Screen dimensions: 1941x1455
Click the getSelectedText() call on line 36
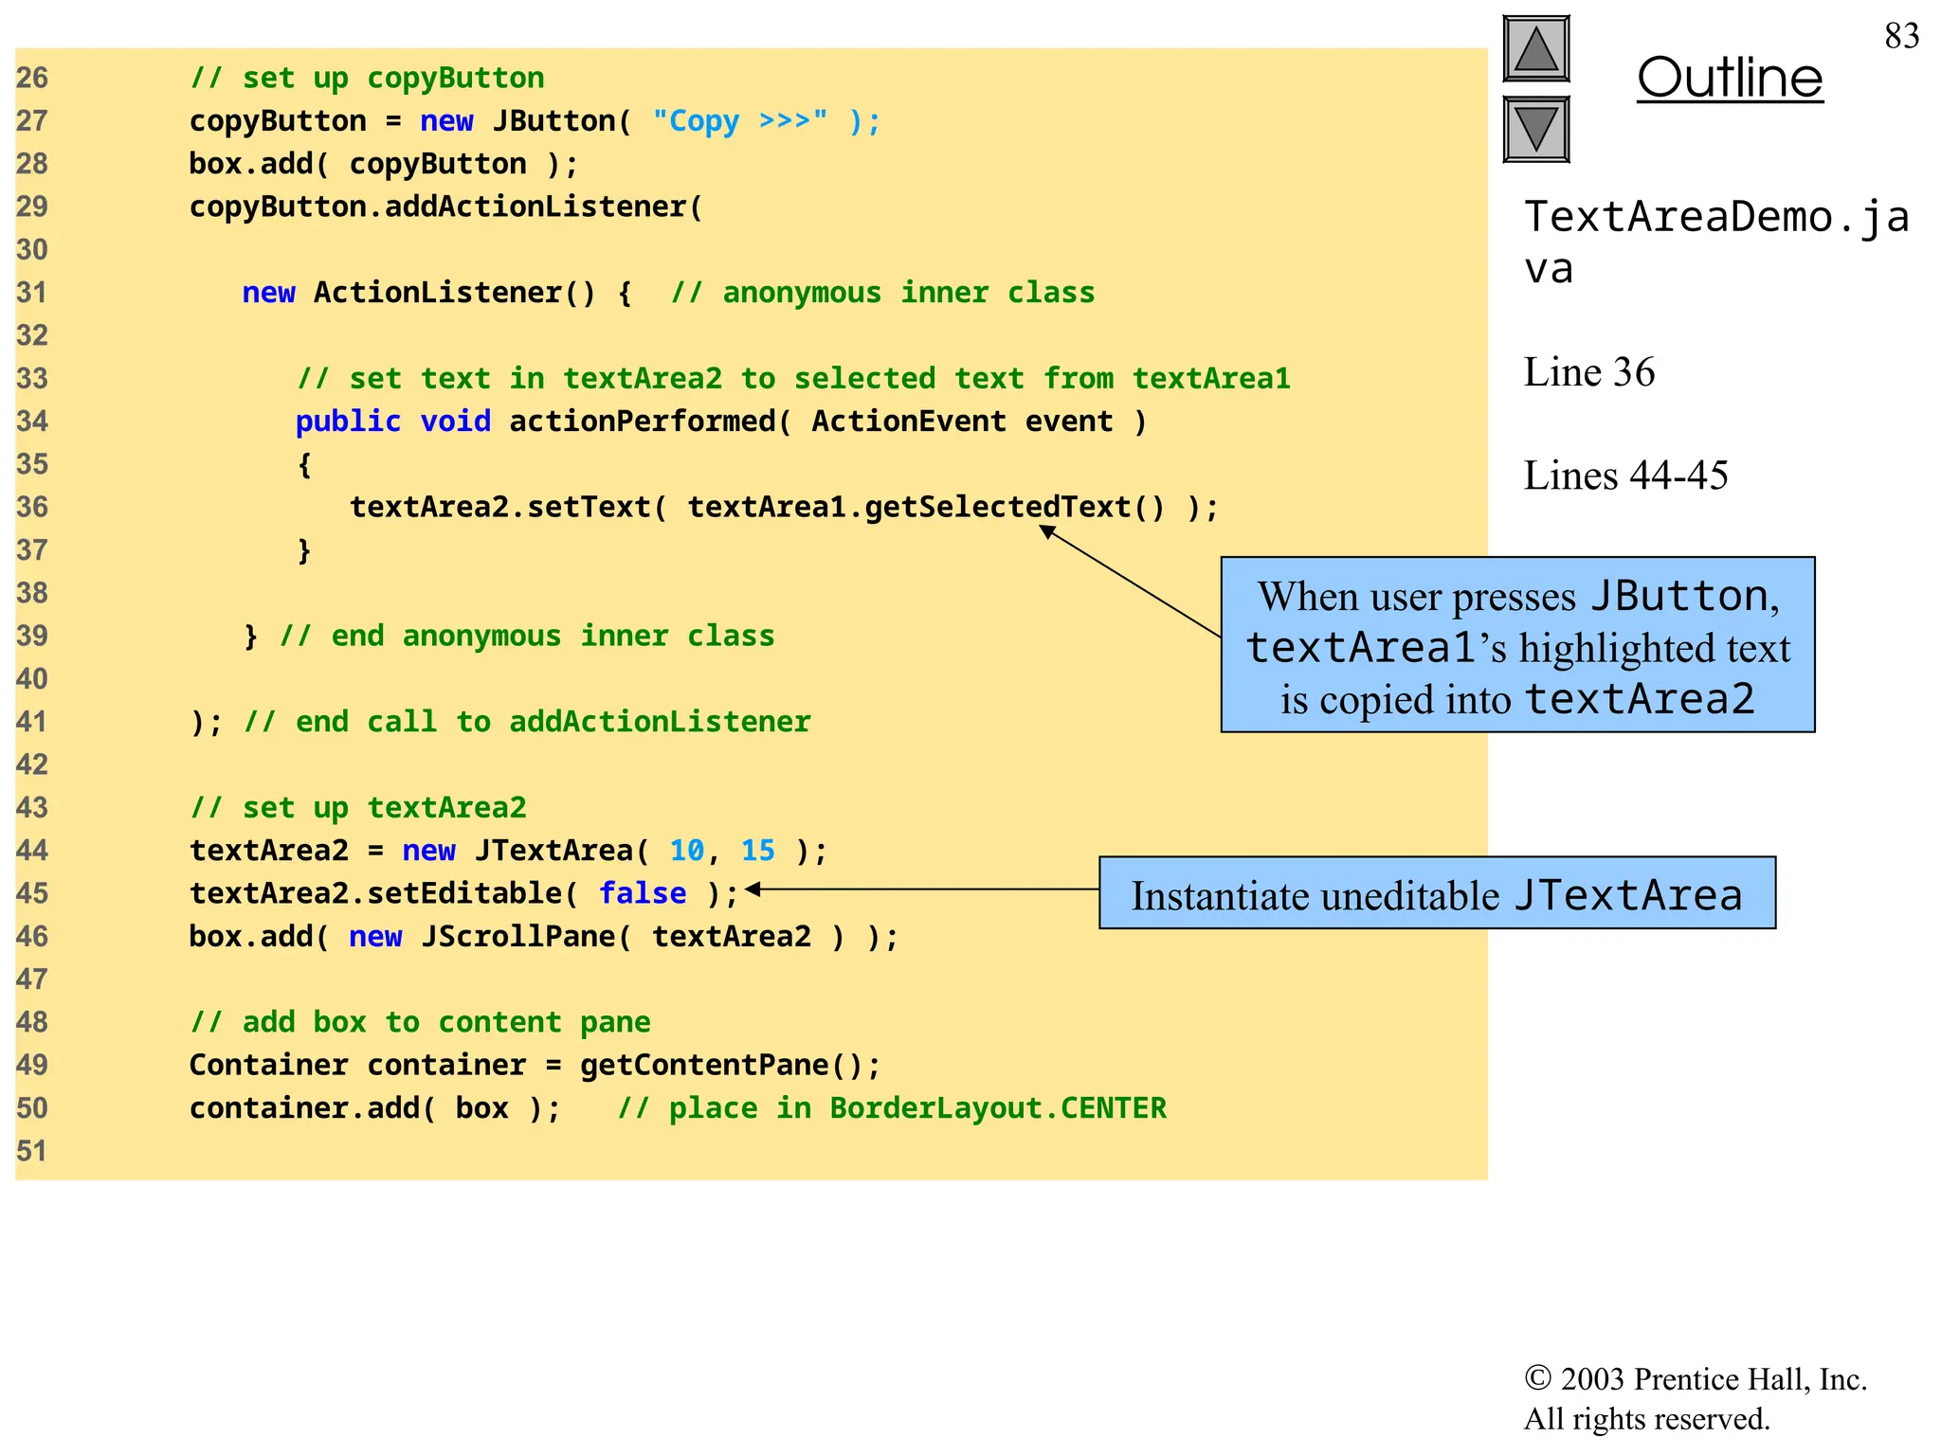[1014, 507]
